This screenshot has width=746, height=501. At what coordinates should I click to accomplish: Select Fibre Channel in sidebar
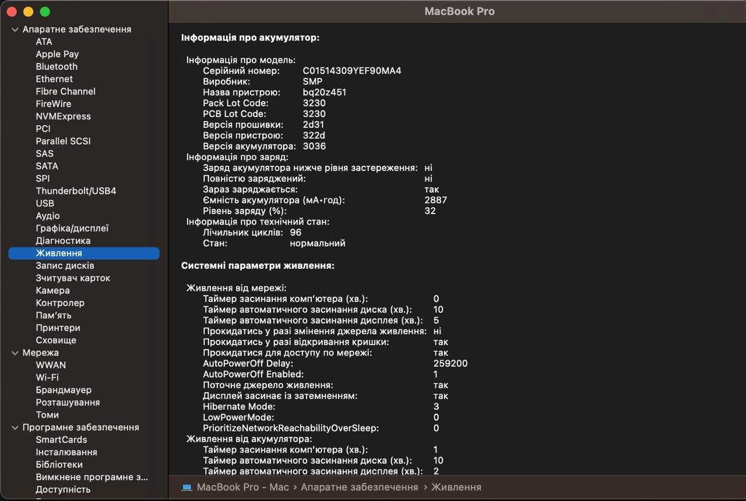coord(65,91)
